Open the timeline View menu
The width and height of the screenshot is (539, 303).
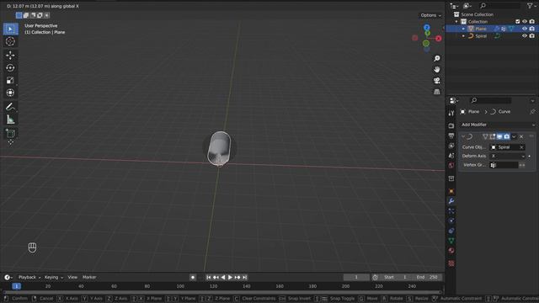[x=72, y=277]
